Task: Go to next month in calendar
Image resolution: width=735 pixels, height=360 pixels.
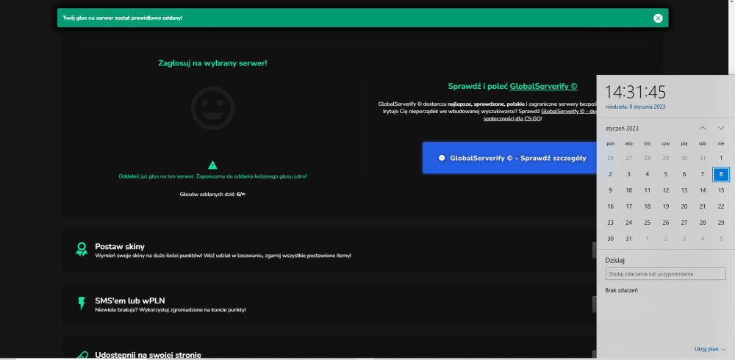Action: 721,128
